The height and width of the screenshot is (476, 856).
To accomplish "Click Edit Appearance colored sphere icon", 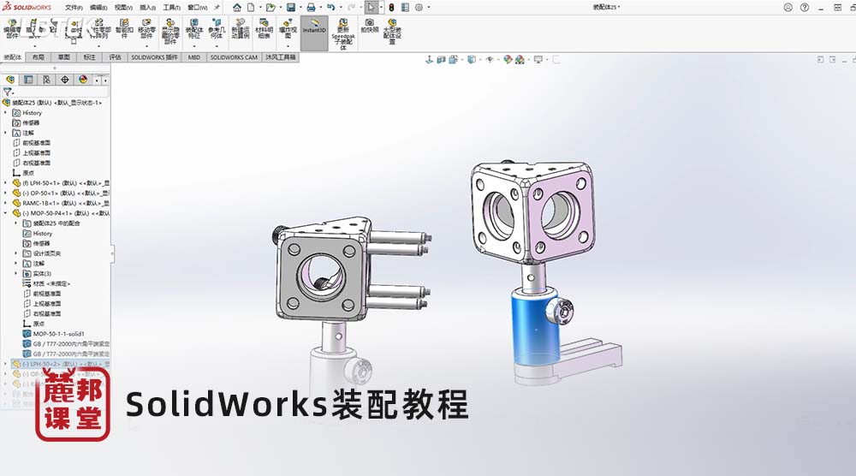I will 508,60.
